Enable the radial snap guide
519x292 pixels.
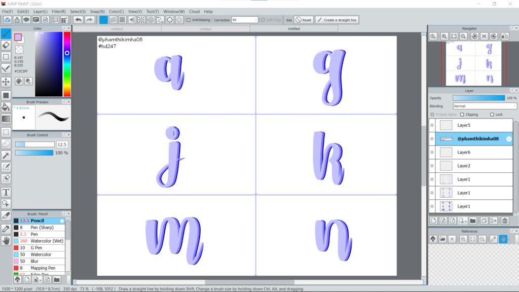tap(141, 20)
